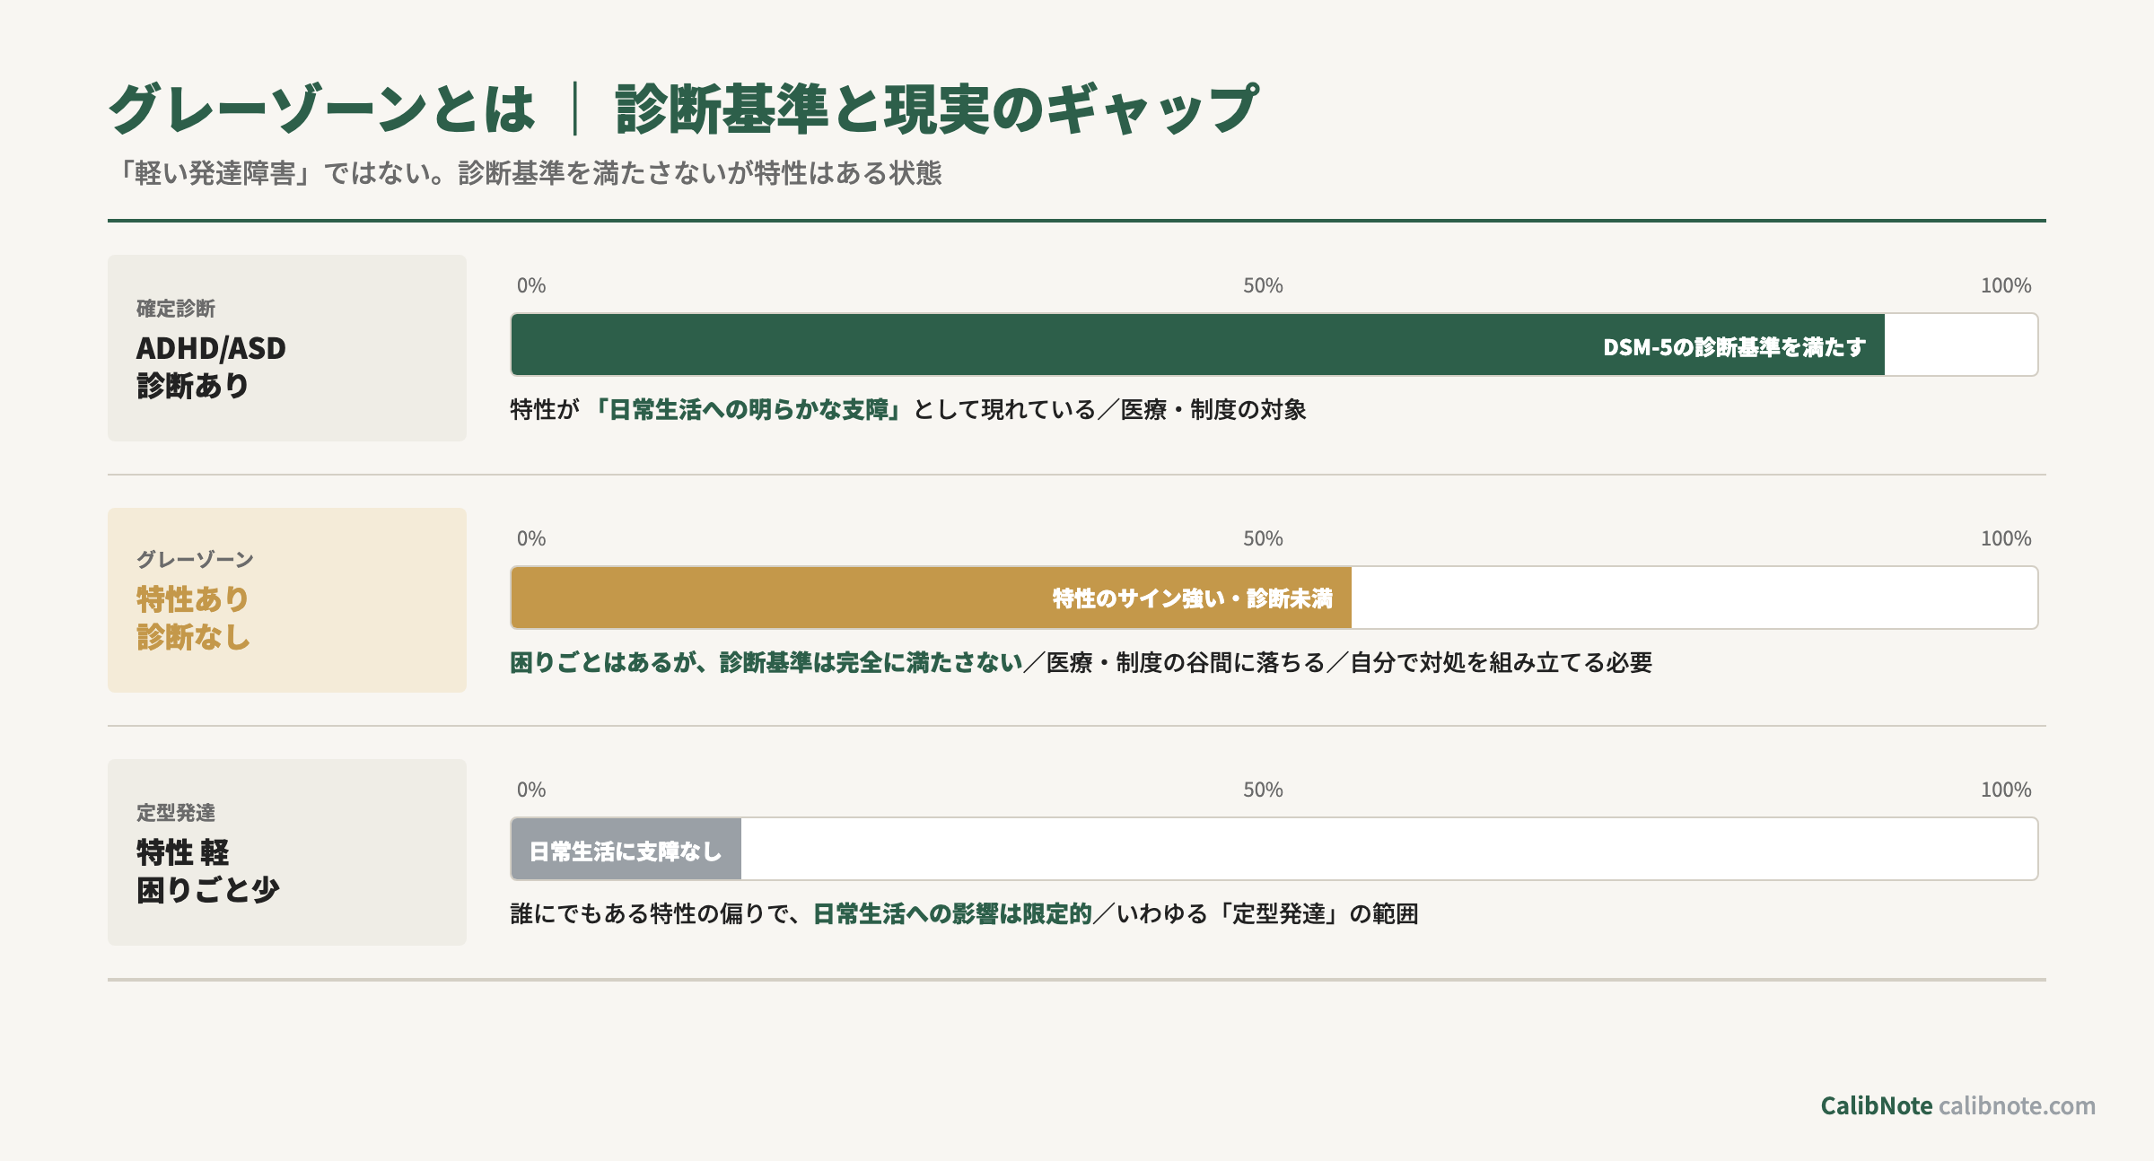Click the text 医療・制度の谷間に落ちる
Image resolution: width=2154 pixels, height=1161 pixels.
1186,663
